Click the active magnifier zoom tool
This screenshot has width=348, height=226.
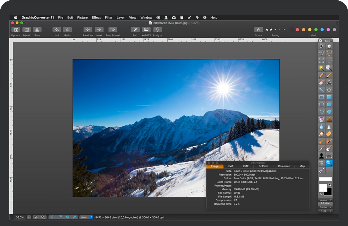click(x=329, y=163)
